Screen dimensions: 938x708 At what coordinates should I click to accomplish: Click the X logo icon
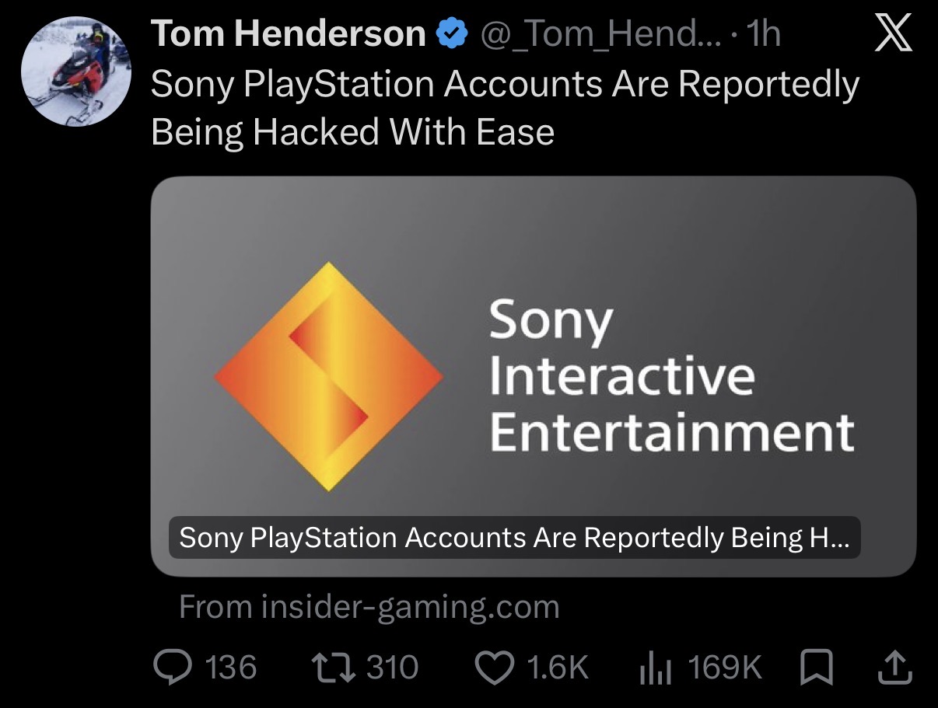tap(894, 34)
